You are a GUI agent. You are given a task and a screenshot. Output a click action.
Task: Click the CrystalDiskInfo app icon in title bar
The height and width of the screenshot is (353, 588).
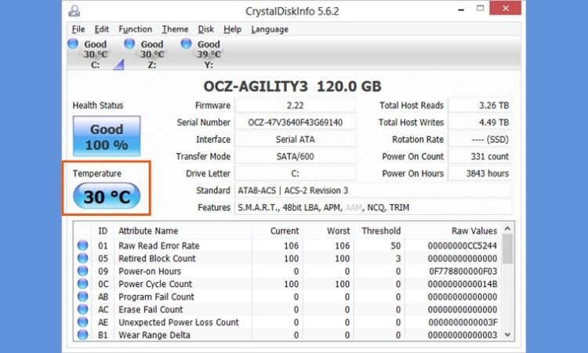[74, 10]
